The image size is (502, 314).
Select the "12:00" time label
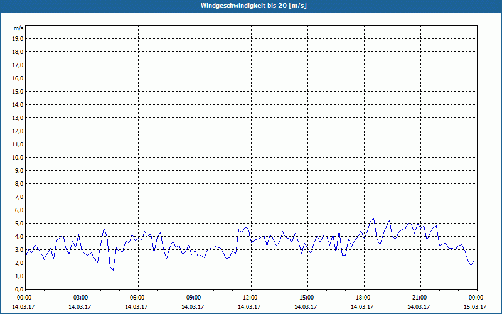point(249,298)
